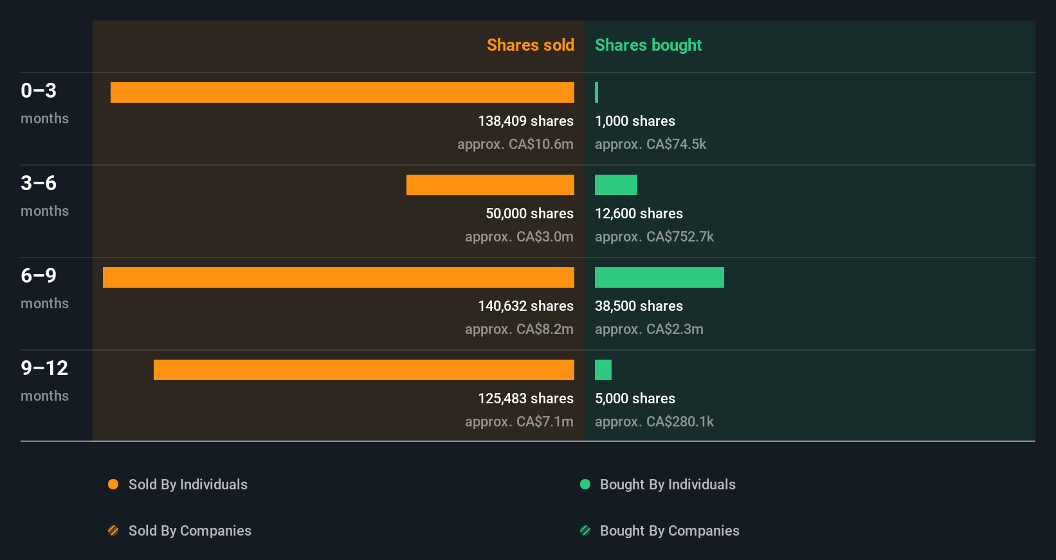The width and height of the screenshot is (1056, 560).
Task: Click the striped Sold By Companies legend icon
Action: [113, 530]
